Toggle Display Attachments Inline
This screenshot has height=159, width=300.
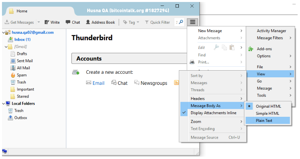pos(213,113)
